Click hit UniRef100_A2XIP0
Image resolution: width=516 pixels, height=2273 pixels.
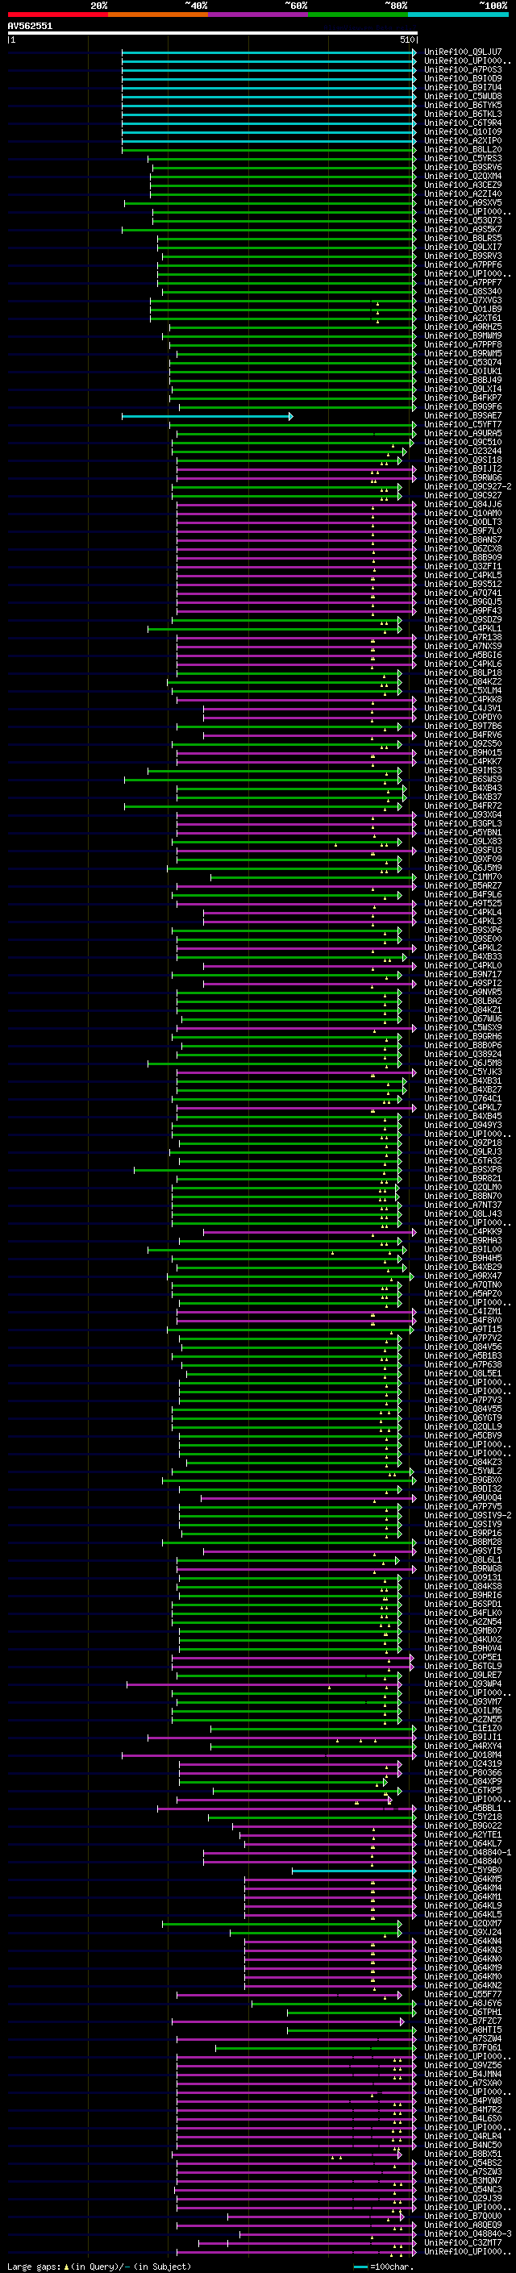click(x=463, y=140)
